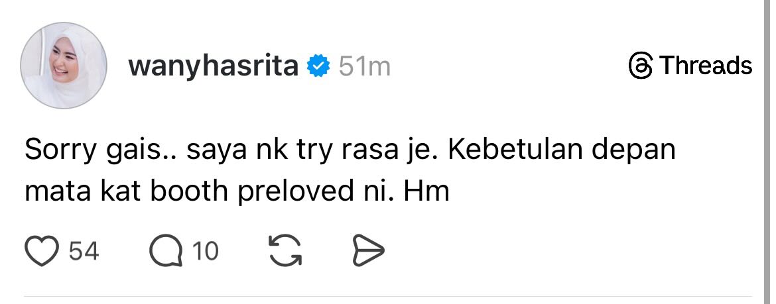Click the "Threads" text label

click(706, 66)
